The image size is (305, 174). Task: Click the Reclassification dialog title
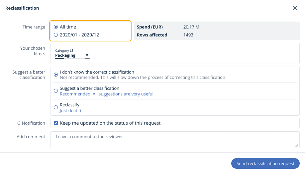tap(22, 8)
